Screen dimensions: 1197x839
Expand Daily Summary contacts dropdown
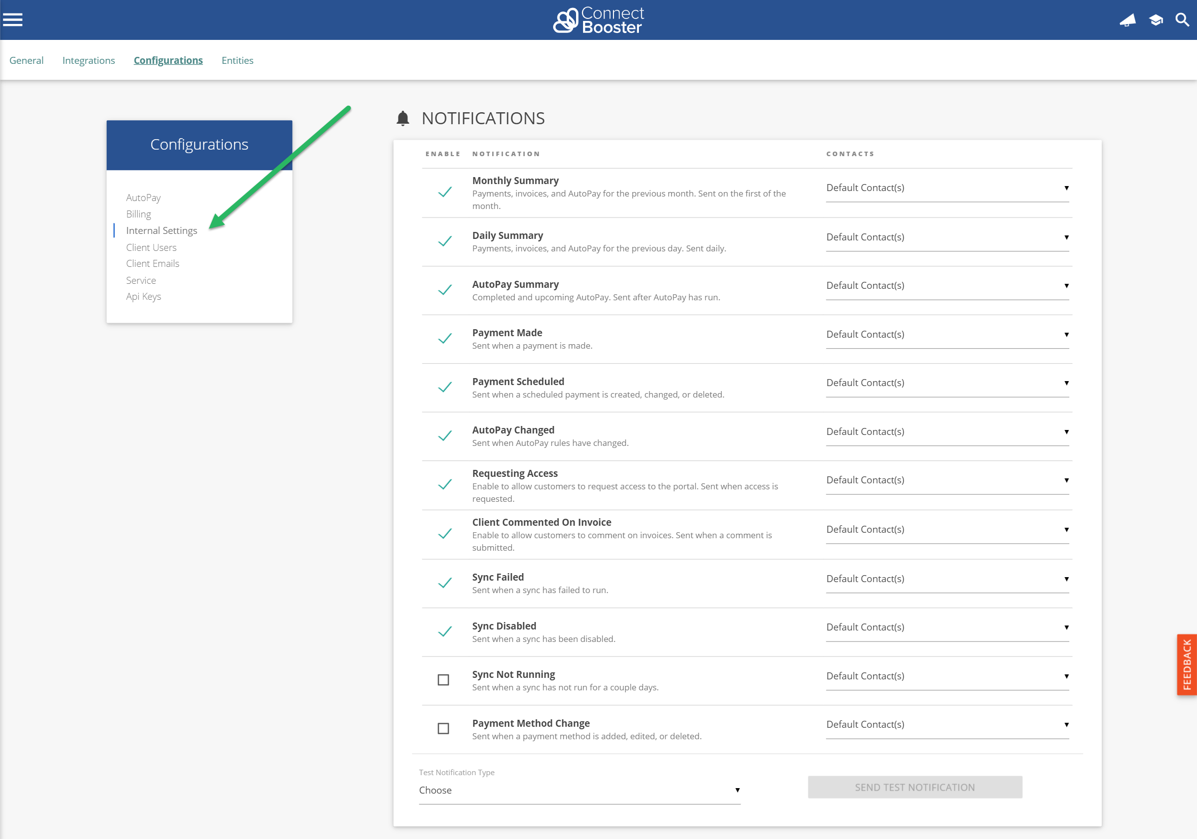point(947,237)
